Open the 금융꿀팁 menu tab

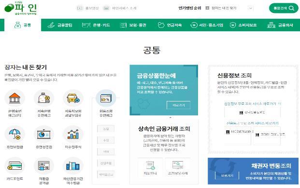coord(60,25)
